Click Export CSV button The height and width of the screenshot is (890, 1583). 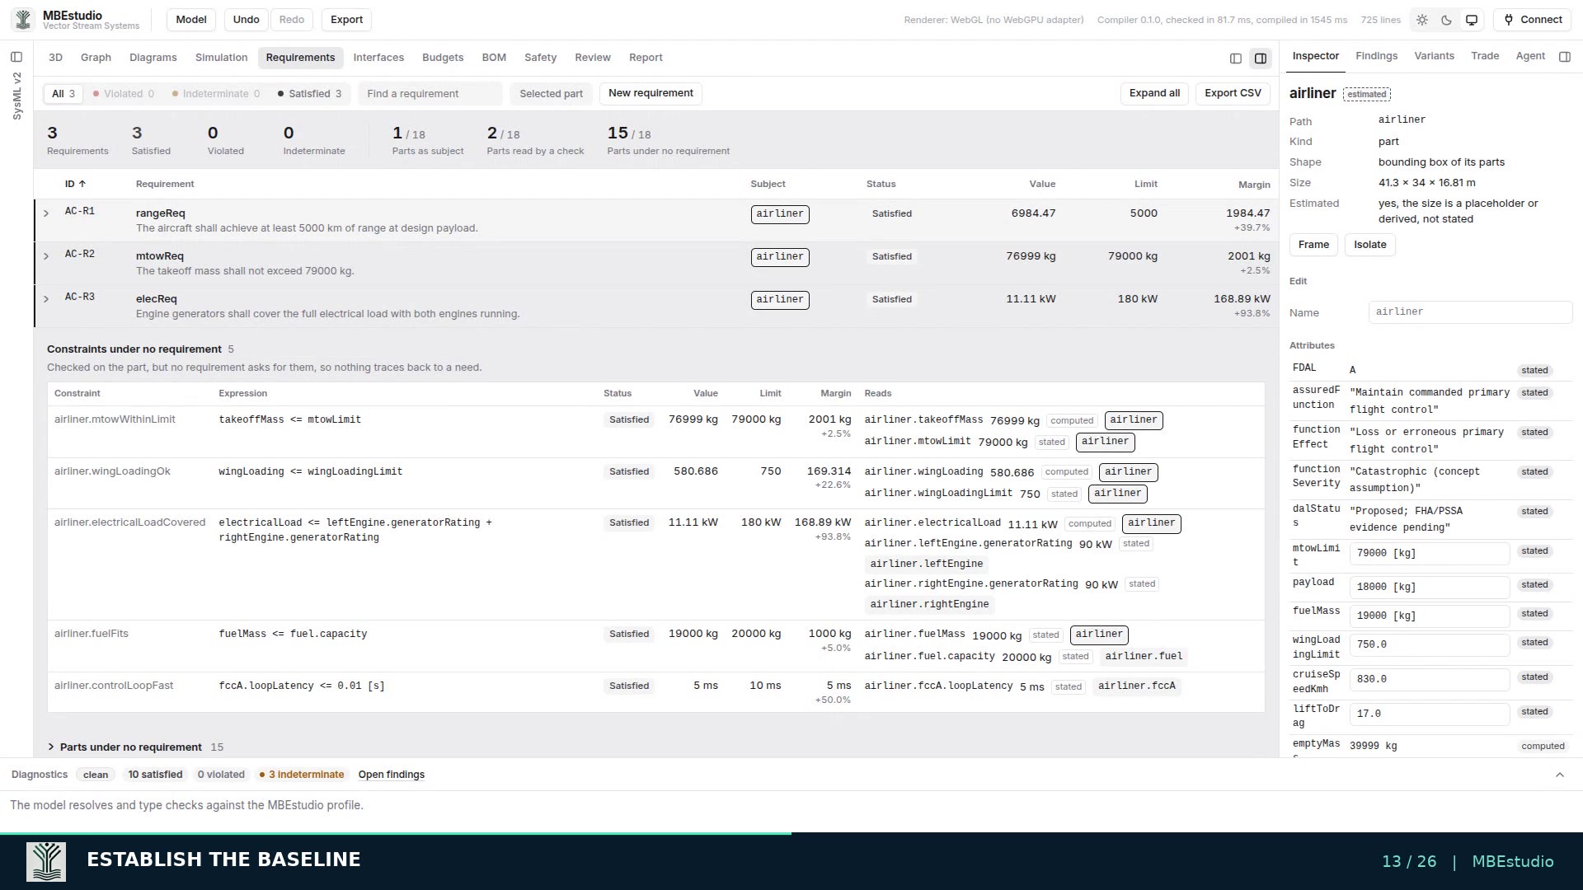(x=1233, y=93)
